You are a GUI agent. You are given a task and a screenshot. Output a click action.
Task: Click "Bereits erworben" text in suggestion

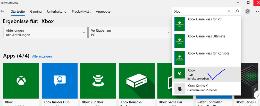click(x=198, y=79)
